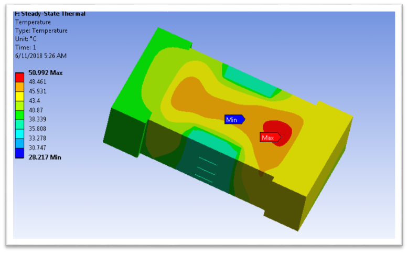The height and width of the screenshot is (253, 408).
Task: Click the 6/11/2018 5:26 AM timestamp
Action: tap(41, 56)
